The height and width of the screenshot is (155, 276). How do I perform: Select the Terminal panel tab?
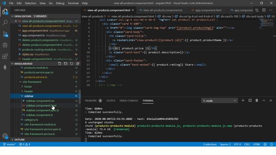(148, 101)
